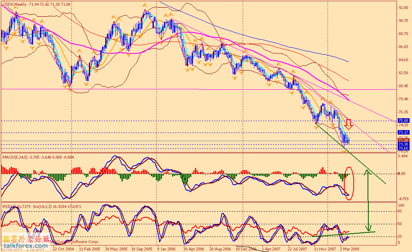This screenshot has width=412, height=252.
Task: Select the 0.00 MACD scale value
Action: tap(401, 174)
